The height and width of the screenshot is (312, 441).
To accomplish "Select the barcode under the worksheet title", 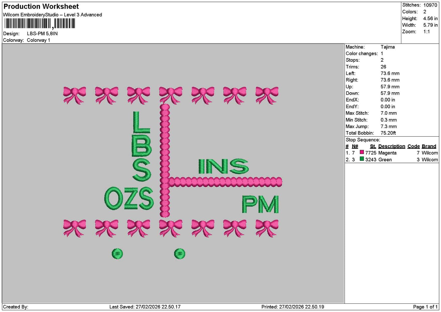I will click(x=40, y=24).
